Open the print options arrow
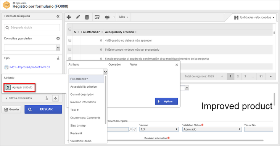 [114, 17]
